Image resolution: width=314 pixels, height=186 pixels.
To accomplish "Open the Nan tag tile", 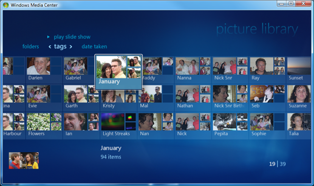I will click(156, 126).
